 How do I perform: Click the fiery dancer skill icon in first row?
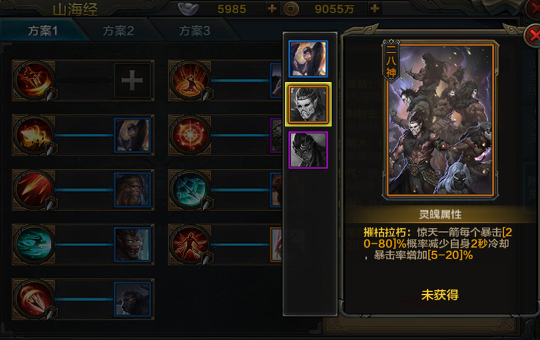click(x=33, y=81)
